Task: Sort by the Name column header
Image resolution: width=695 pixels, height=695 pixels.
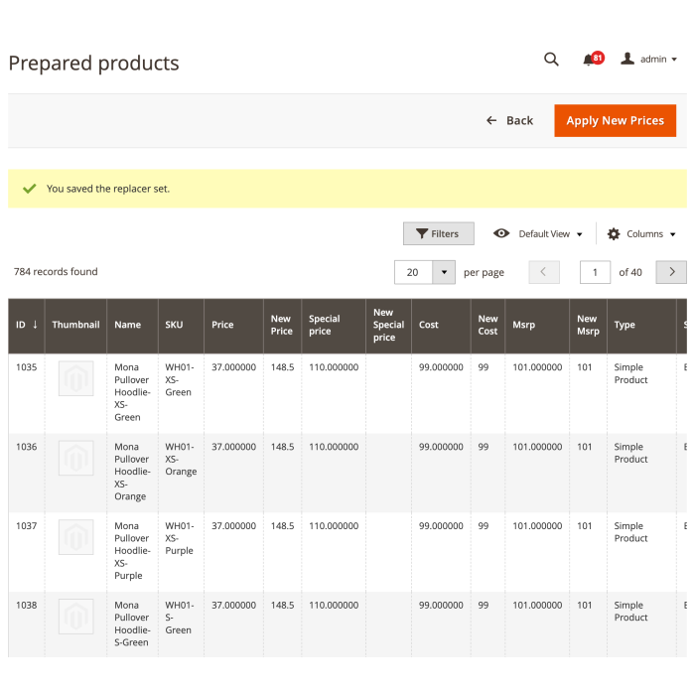Action: tap(132, 325)
